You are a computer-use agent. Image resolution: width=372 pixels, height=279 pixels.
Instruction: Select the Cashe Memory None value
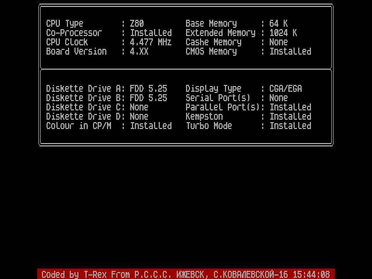pyautogui.click(x=278, y=42)
